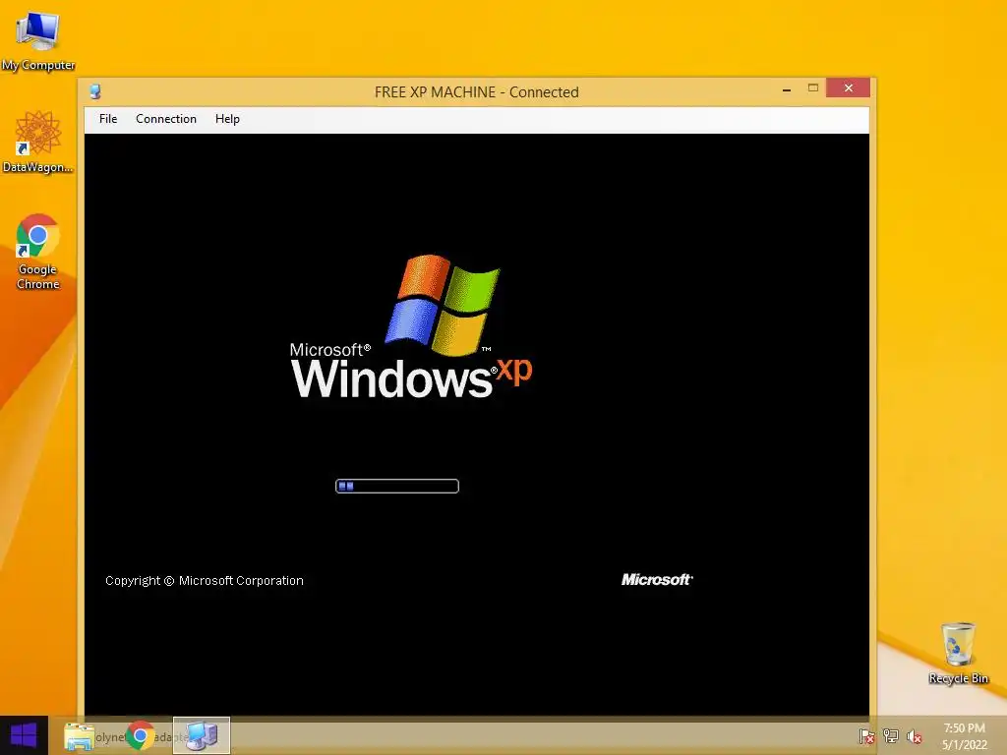Image resolution: width=1007 pixels, height=755 pixels.
Task: Click the Action Center flag tray icon
Action: click(x=866, y=736)
